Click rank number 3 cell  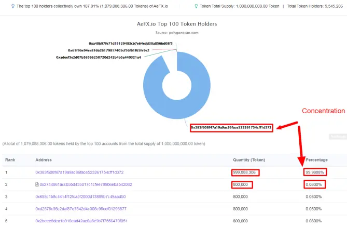pyautogui.click(x=6, y=197)
